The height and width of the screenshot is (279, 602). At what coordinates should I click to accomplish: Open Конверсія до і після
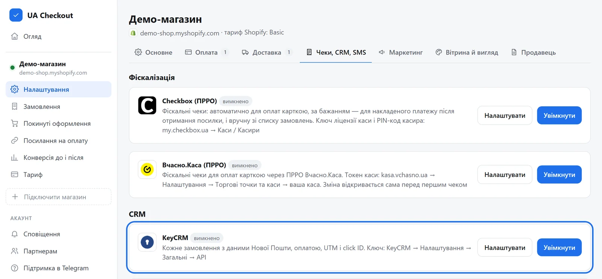59,158
